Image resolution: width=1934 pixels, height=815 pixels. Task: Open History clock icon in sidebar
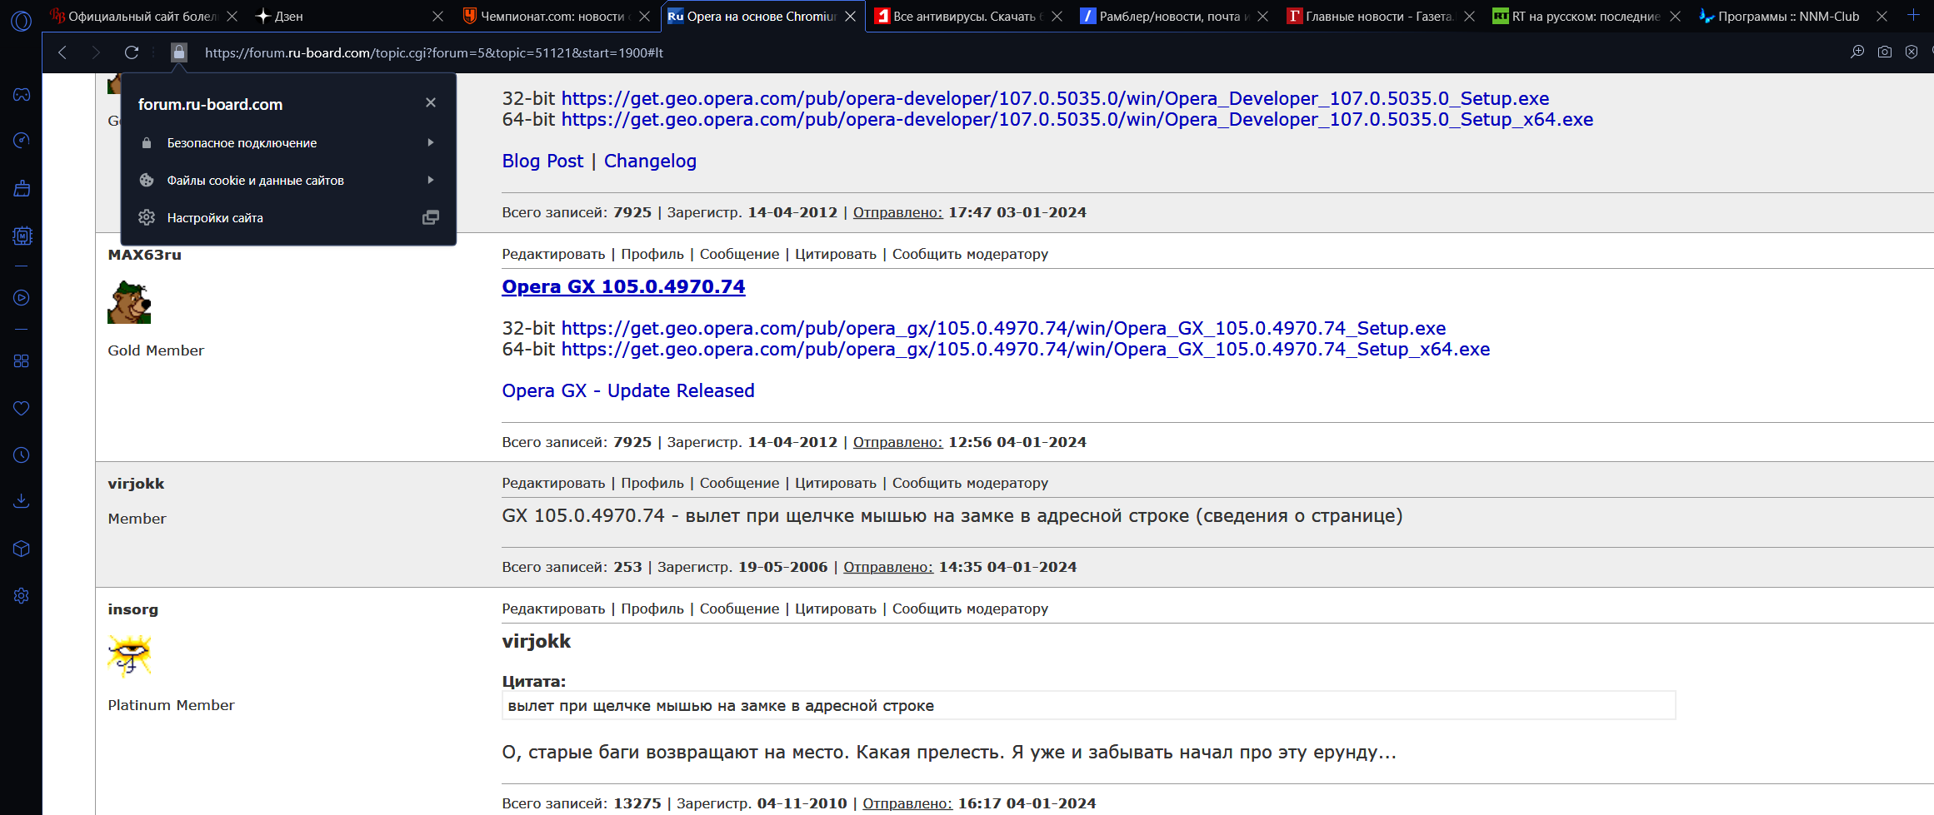(22, 455)
